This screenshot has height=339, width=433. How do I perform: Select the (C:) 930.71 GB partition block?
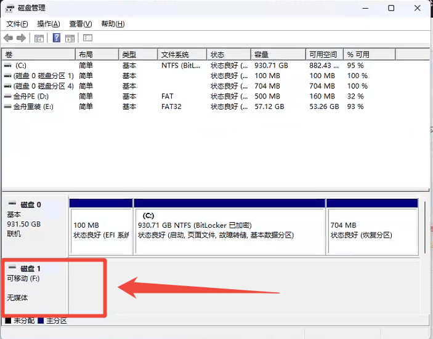230,227
